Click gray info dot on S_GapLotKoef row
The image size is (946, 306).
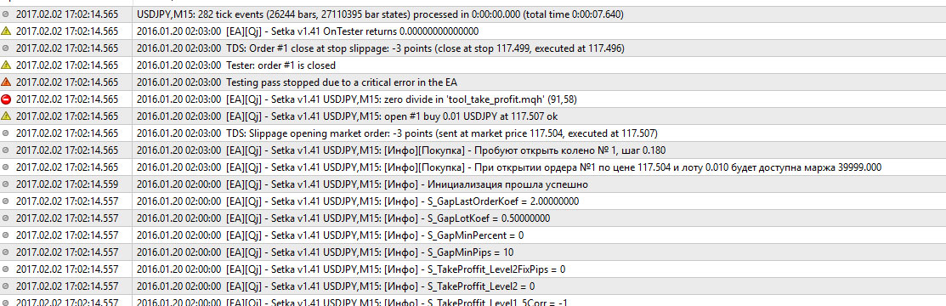tap(7, 218)
